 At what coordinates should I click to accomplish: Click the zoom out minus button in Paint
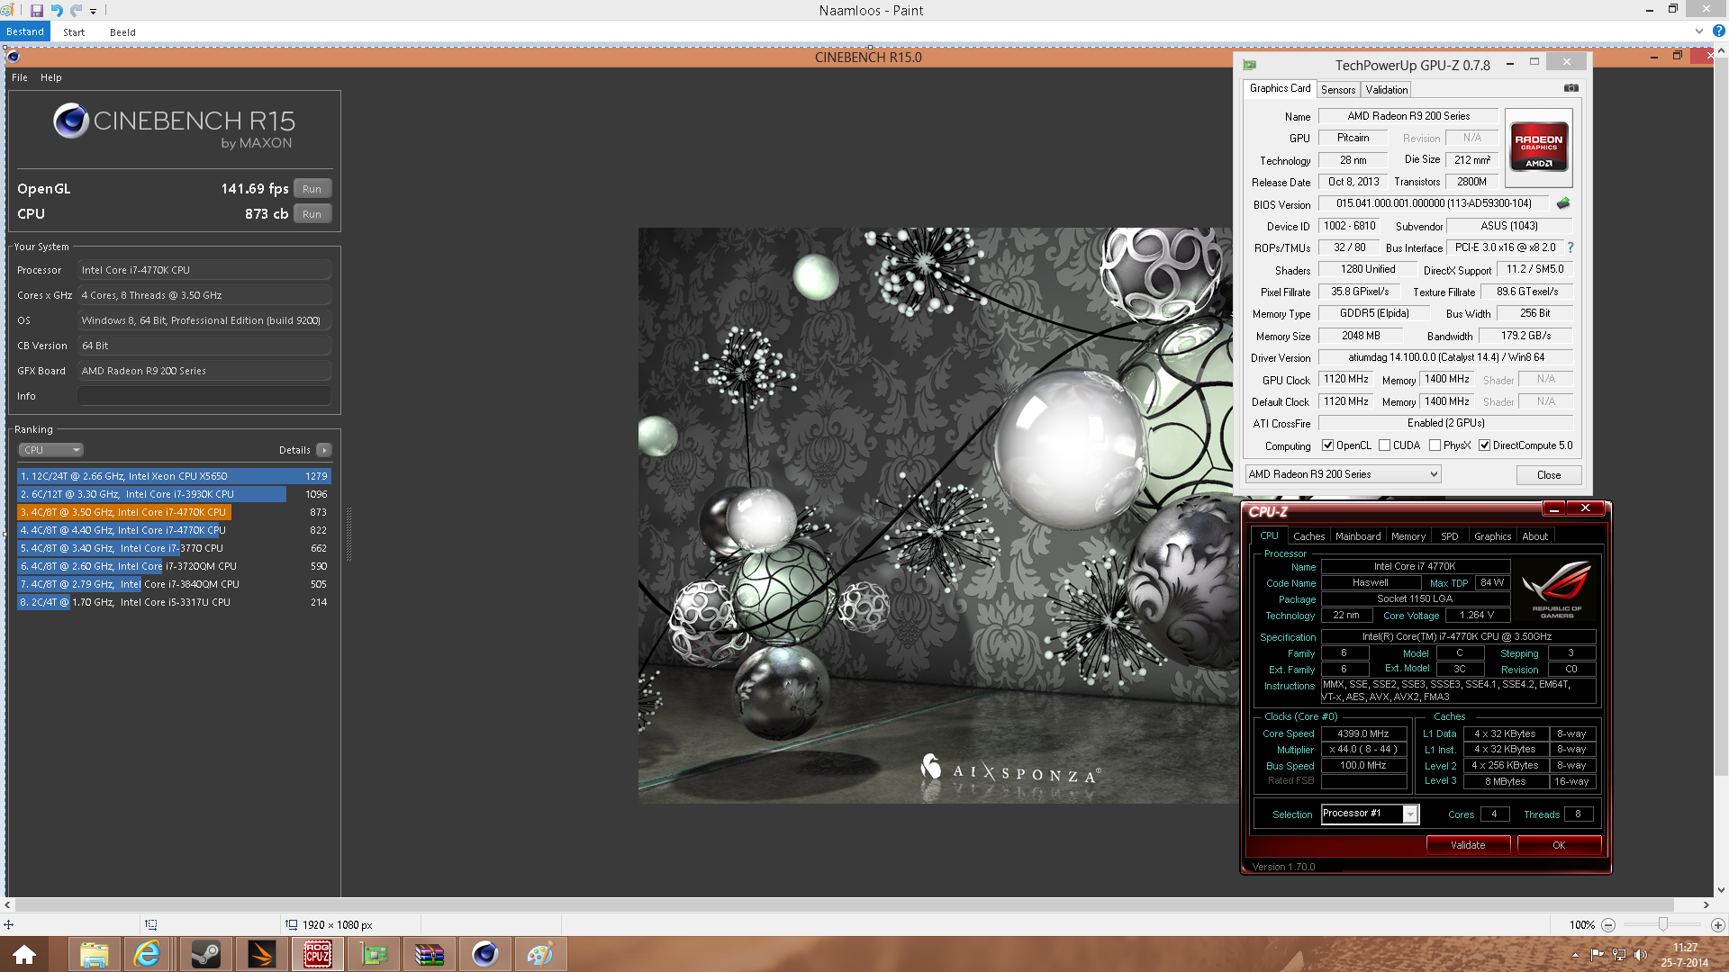point(1608,924)
